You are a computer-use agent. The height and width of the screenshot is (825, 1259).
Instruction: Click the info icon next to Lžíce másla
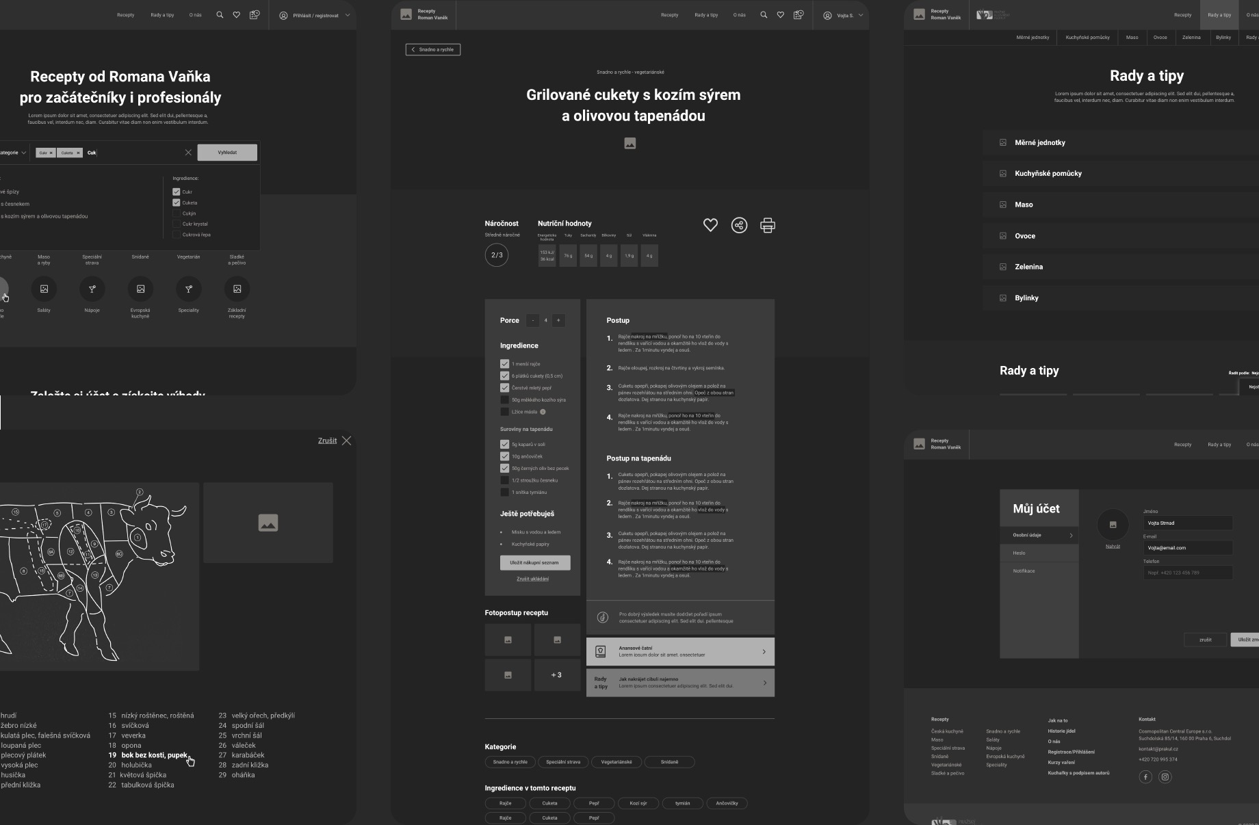click(x=543, y=412)
